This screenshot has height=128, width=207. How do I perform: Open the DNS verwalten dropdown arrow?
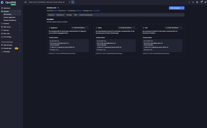[183, 8]
